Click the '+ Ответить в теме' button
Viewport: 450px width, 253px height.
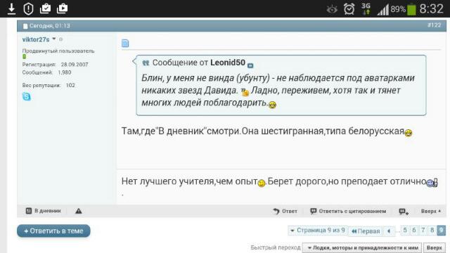[x=53, y=231]
